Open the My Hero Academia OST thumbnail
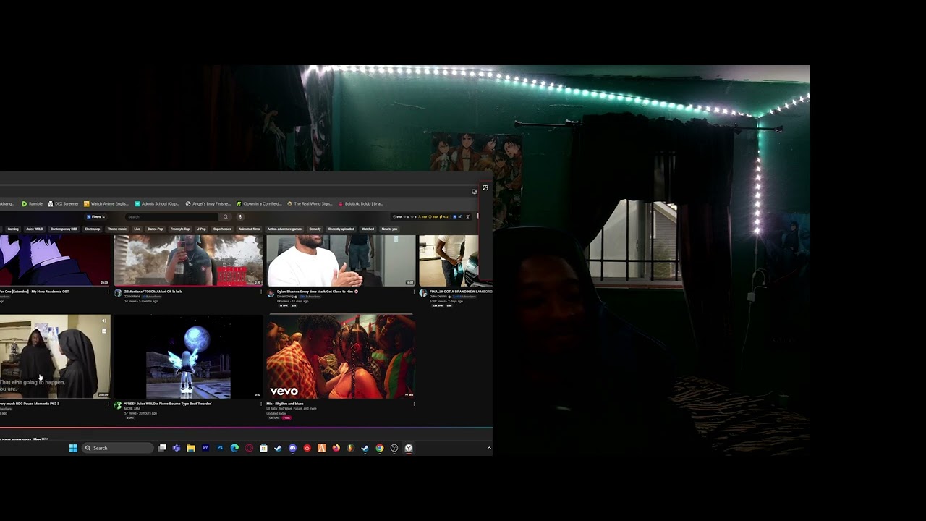 55,260
